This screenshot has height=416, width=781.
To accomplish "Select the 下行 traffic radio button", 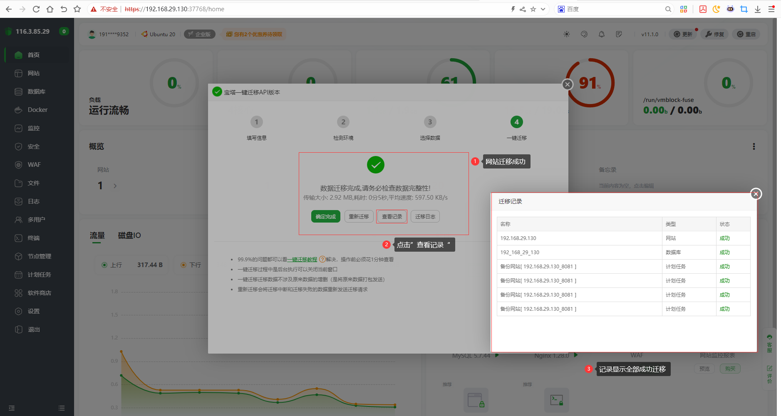I will (x=183, y=265).
